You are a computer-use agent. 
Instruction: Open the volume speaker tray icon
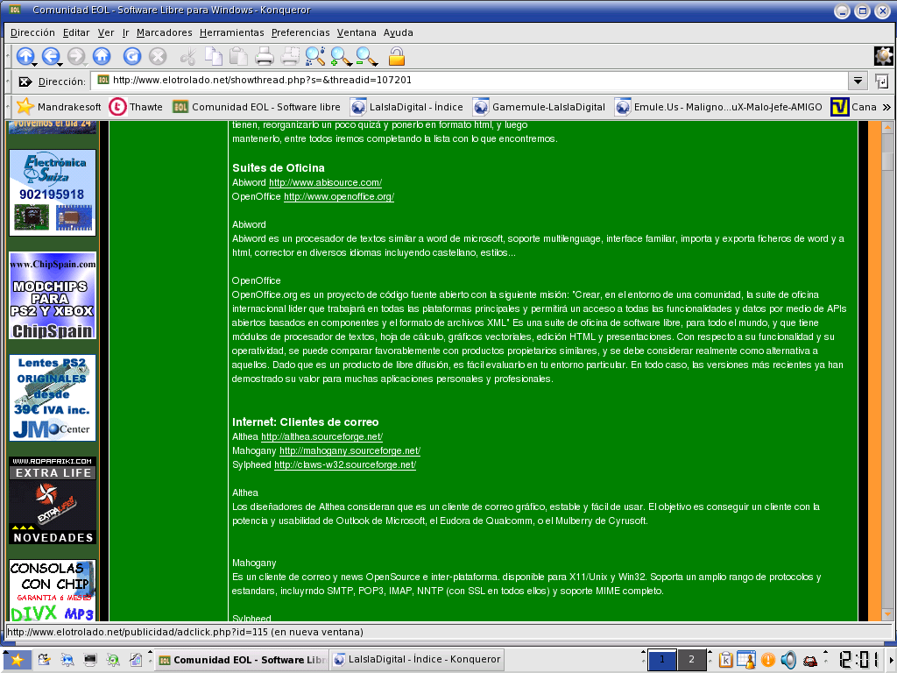click(x=788, y=660)
